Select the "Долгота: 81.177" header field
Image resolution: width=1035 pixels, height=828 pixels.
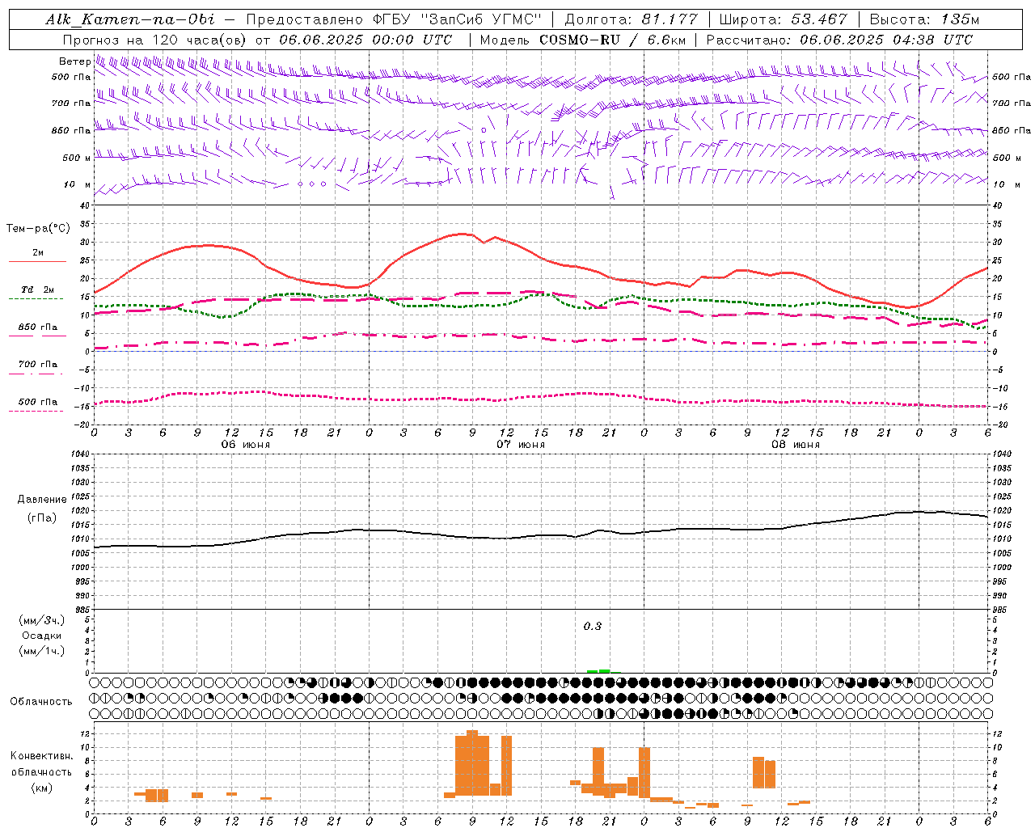[x=631, y=19]
